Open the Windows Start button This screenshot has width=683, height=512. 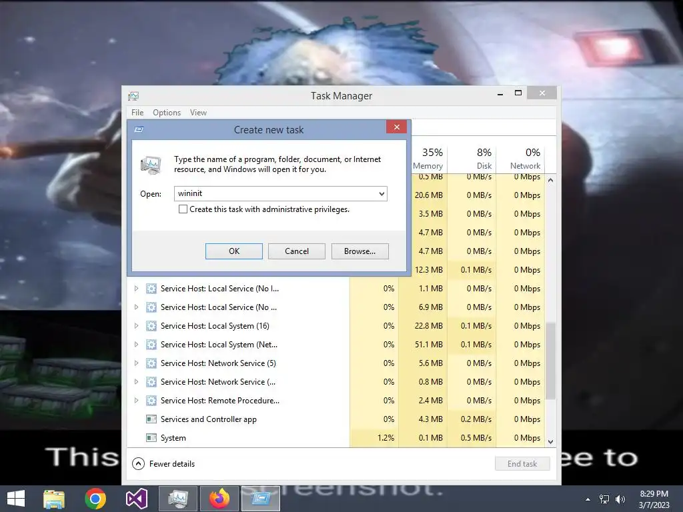(x=16, y=499)
